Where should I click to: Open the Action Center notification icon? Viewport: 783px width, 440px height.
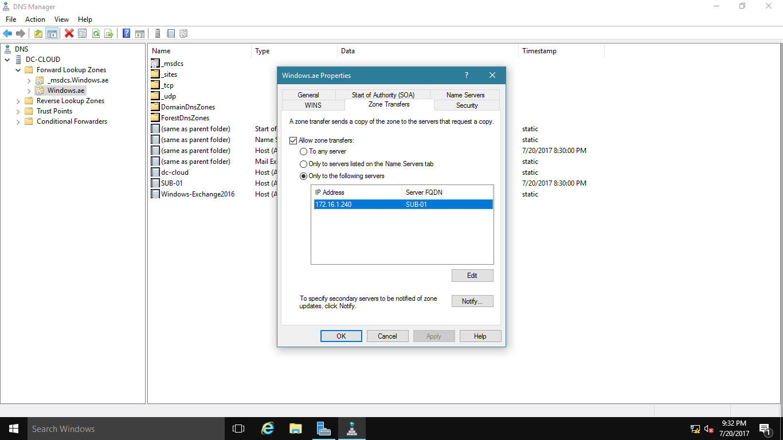tap(764, 429)
